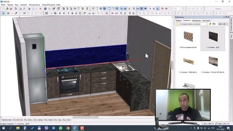This screenshot has height=131, width=233.
Task: Select the Скиналь - ДСП library thumbnail
Action: (x=213, y=39)
